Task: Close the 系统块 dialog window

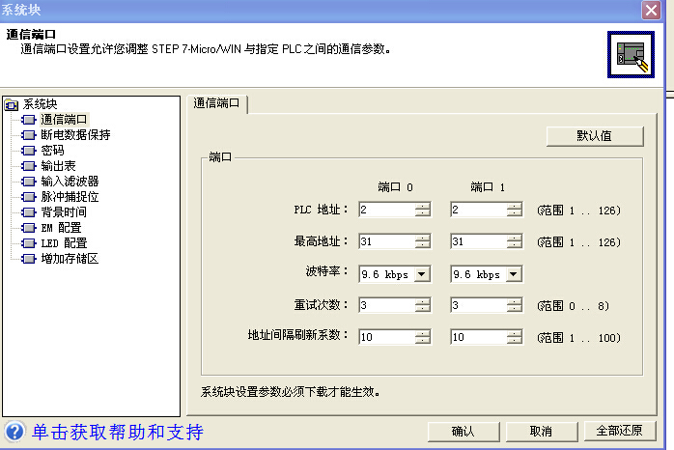Action: pos(651,10)
